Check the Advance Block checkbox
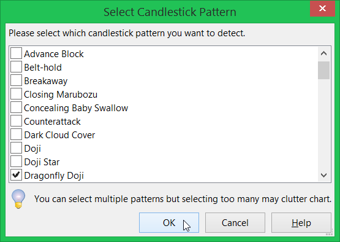 pos(16,53)
